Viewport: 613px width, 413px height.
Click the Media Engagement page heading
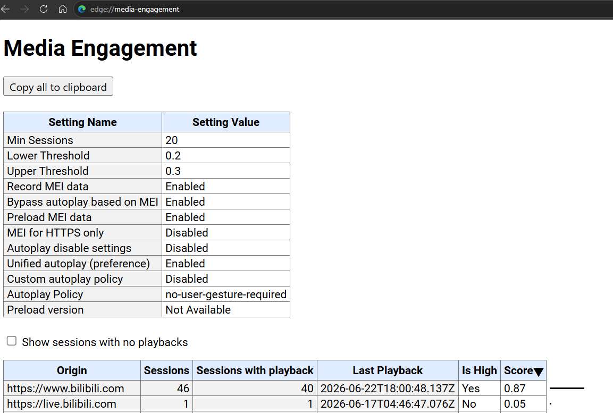(100, 48)
